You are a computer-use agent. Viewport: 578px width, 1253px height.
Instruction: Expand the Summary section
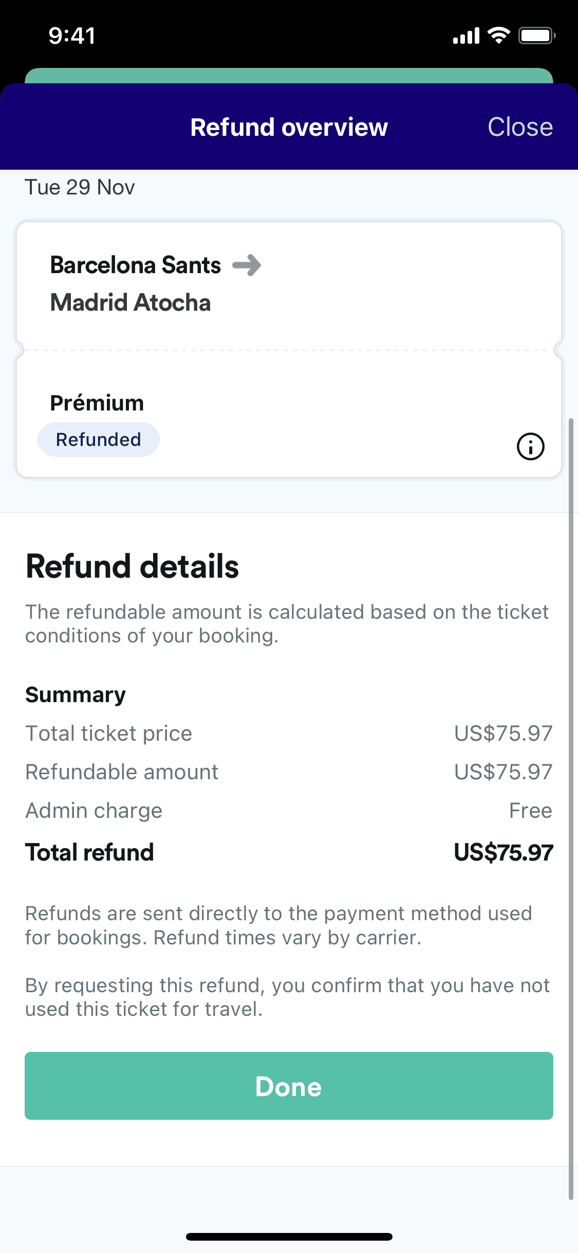pos(75,694)
